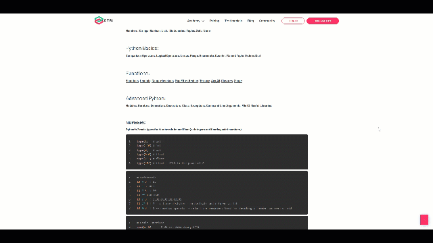
Task: Open the Ternary link
Action: tap(204, 81)
